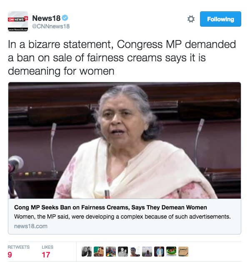Click the second liker avatar
This screenshot has width=250, height=262.
[99, 252]
